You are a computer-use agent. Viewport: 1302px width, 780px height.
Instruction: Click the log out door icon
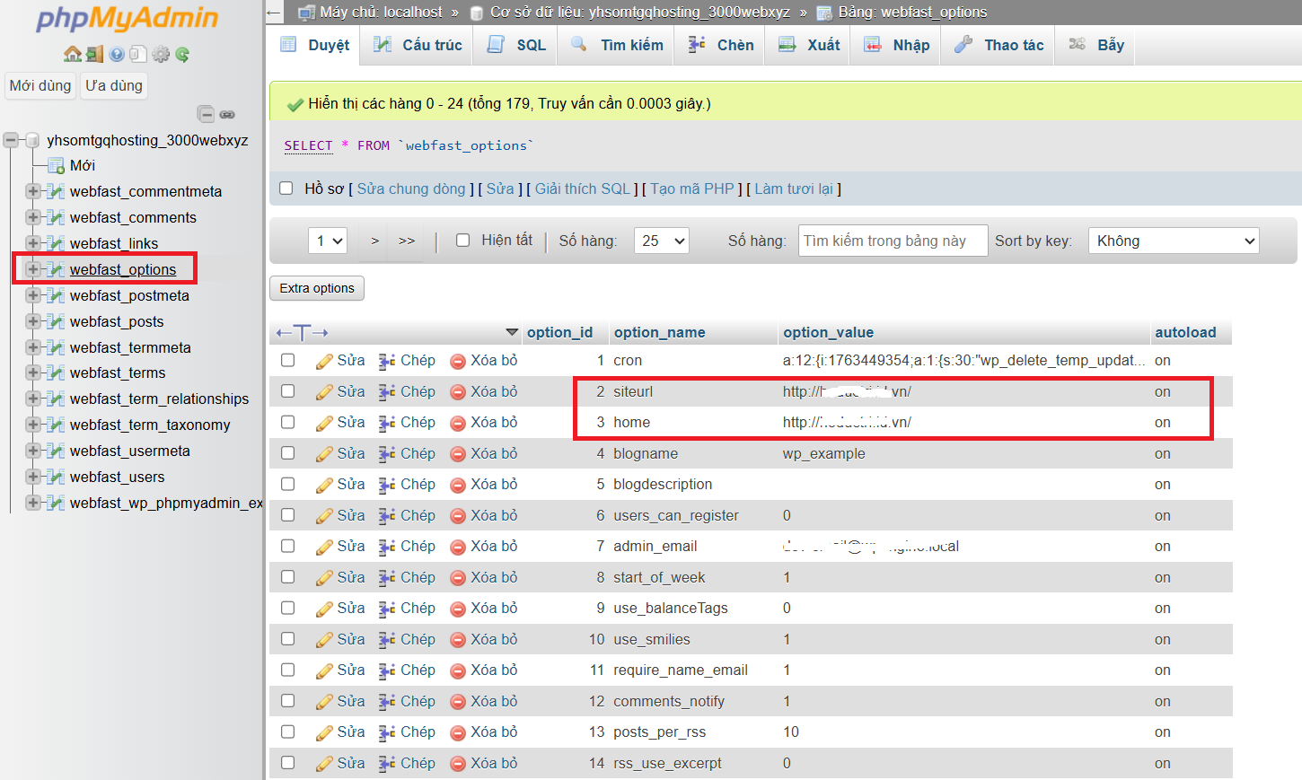(x=94, y=54)
